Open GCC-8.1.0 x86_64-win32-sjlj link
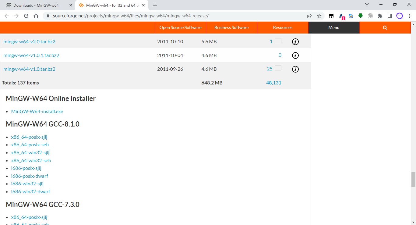 30,152
